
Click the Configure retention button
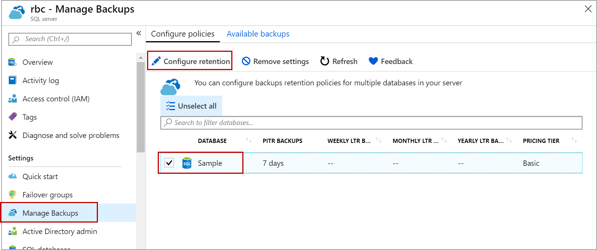tap(189, 61)
